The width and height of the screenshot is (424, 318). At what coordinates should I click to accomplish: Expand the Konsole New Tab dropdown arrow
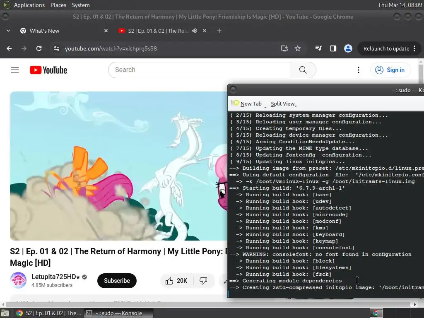pos(265,107)
